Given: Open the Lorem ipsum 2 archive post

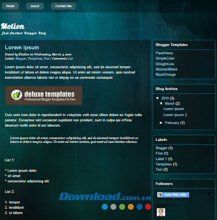Looking at the screenshot, I should tap(175, 115).
